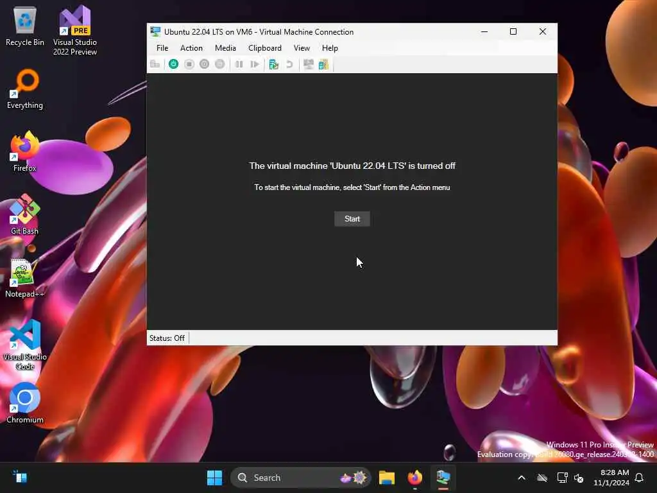Image resolution: width=657 pixels, height=493 pixels.
Task: Select the Firefox desktop icon
Action: coord(25,151)
